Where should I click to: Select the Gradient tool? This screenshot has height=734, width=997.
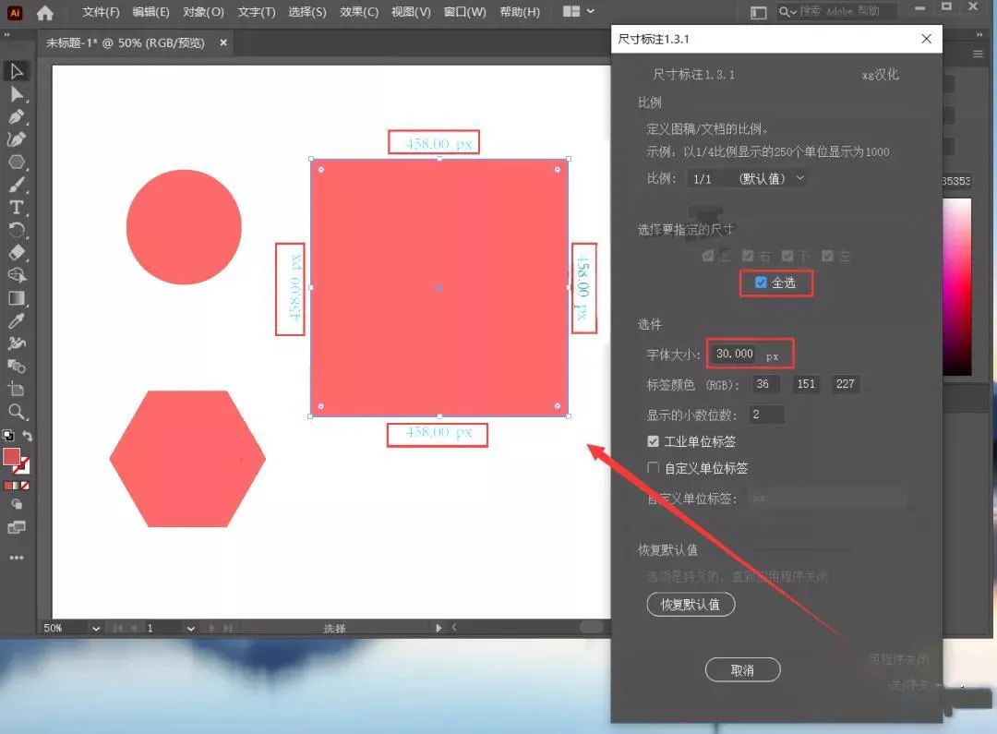pos(16,297)
